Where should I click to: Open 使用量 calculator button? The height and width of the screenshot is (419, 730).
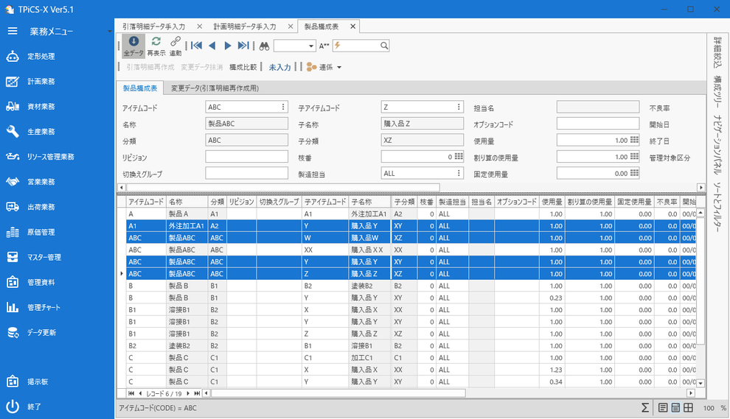pyautogui.click(x=634, y=140)
